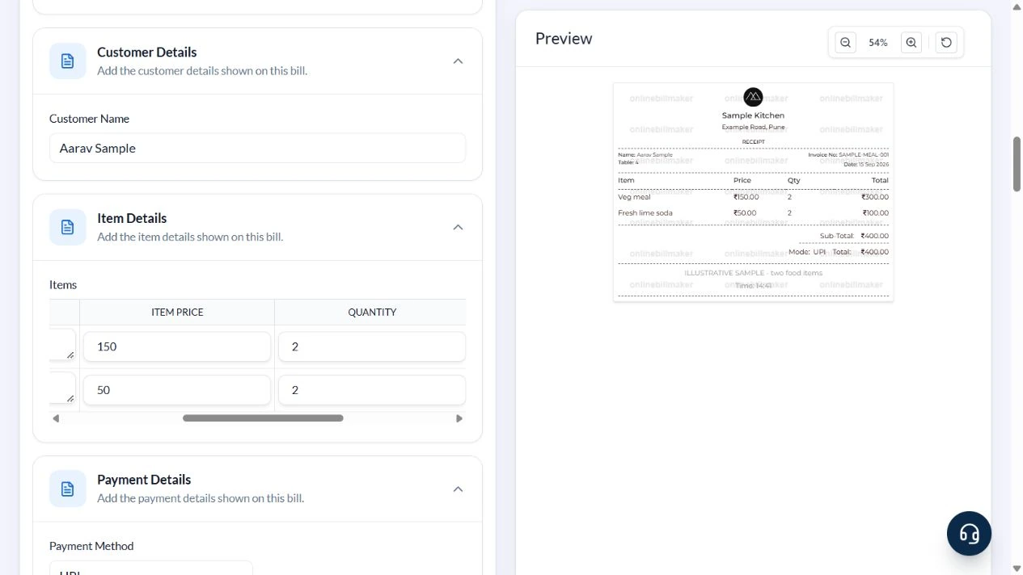The image size is (1023, 575).
Task: Zoom in the bill preview
Action: pos(911,43)
